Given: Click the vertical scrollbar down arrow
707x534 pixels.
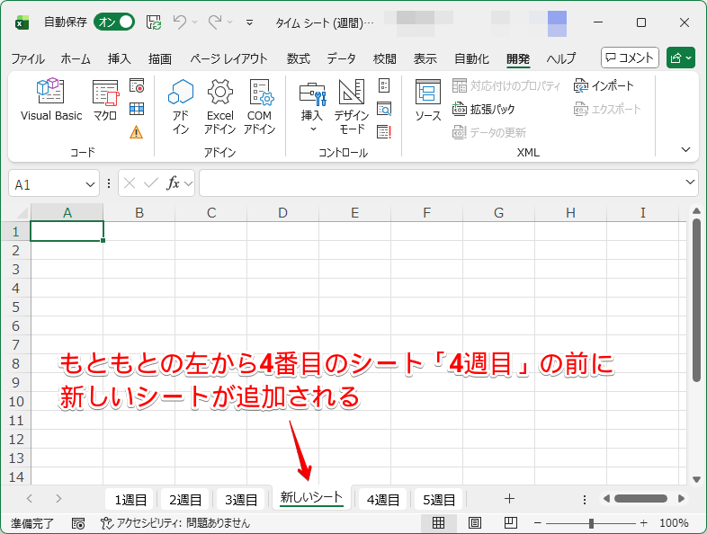Looking at the screenshot, I should pyautogui.click(x=696, y=479).
